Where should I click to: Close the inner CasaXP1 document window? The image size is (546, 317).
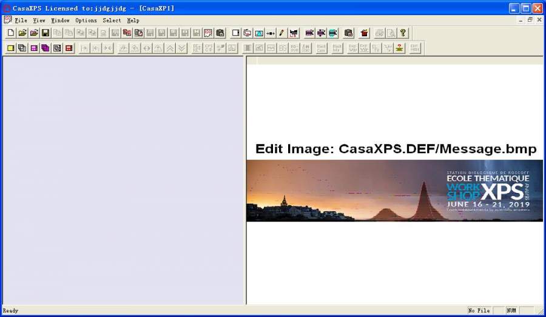[x=539, y=20]
